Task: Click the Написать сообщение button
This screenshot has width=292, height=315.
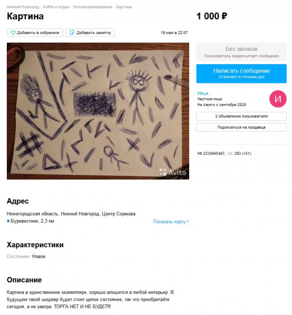Action: [242, 73]
